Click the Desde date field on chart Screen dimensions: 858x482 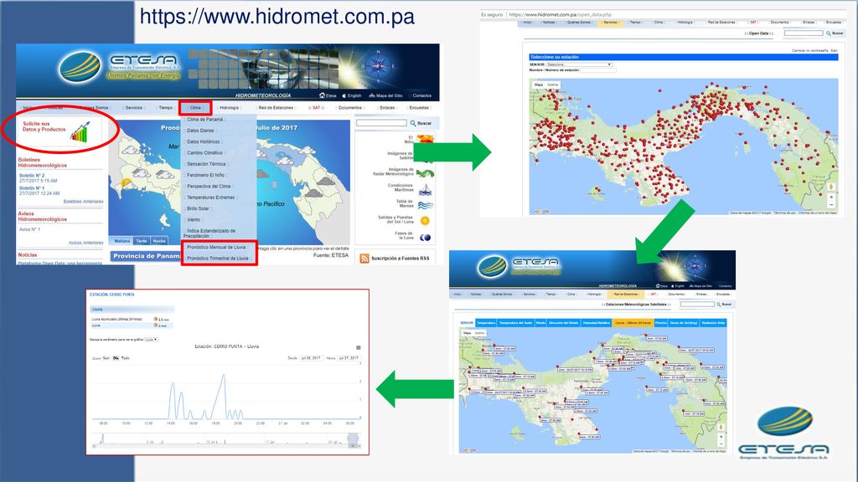[x=310, y=358]
